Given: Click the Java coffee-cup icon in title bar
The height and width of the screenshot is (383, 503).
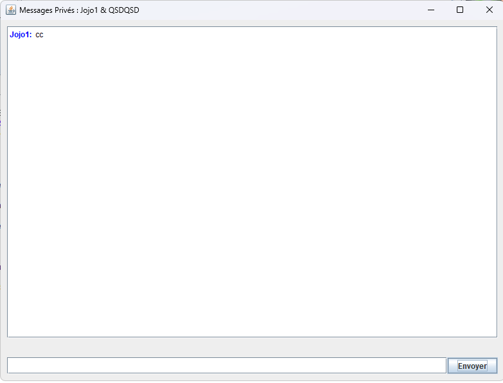Looking at the screenshot, I should 11,10.
